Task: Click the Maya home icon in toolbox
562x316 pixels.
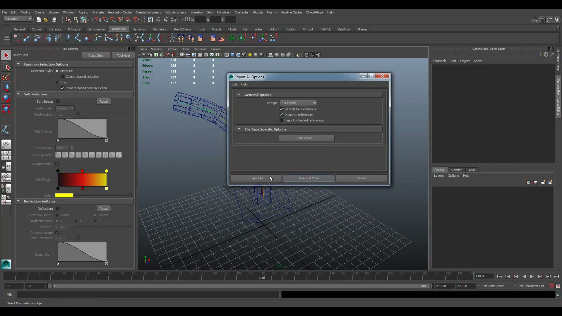Action: (6, 264)
